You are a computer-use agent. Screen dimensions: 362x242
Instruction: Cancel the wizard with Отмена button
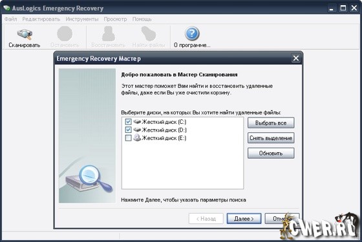(282, 219)
